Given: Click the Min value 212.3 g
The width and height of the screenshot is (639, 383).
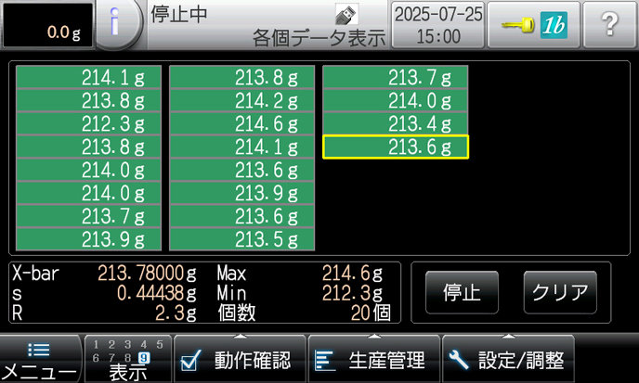Looking at the screenshot, I should coord(353,293).
